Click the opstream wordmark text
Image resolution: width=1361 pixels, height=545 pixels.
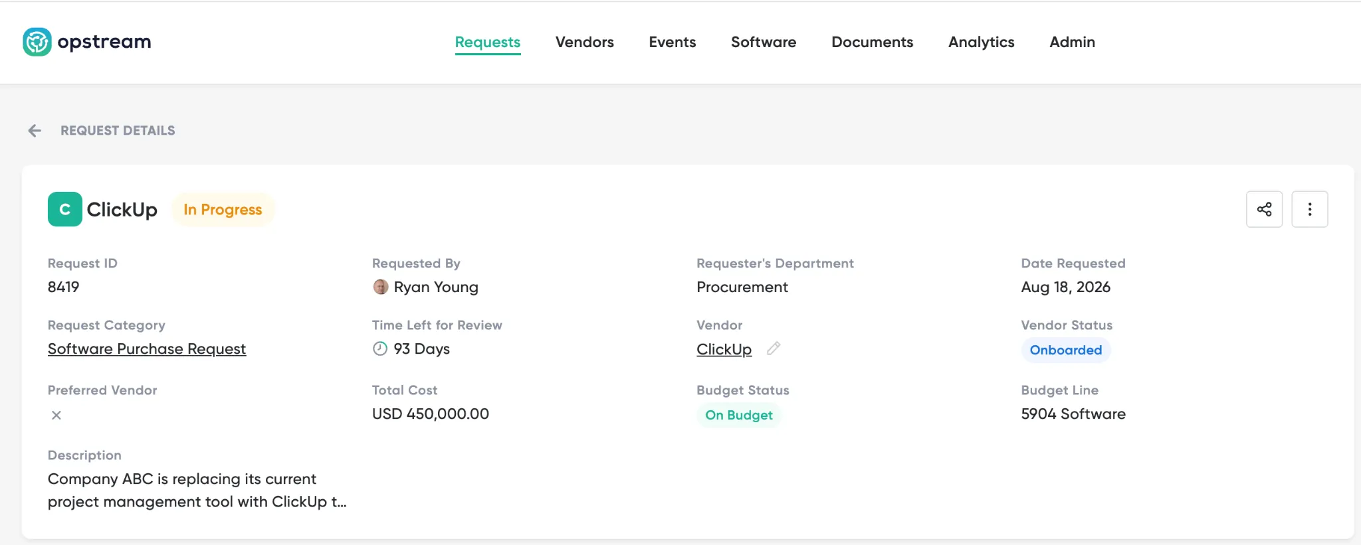[104, 42]
